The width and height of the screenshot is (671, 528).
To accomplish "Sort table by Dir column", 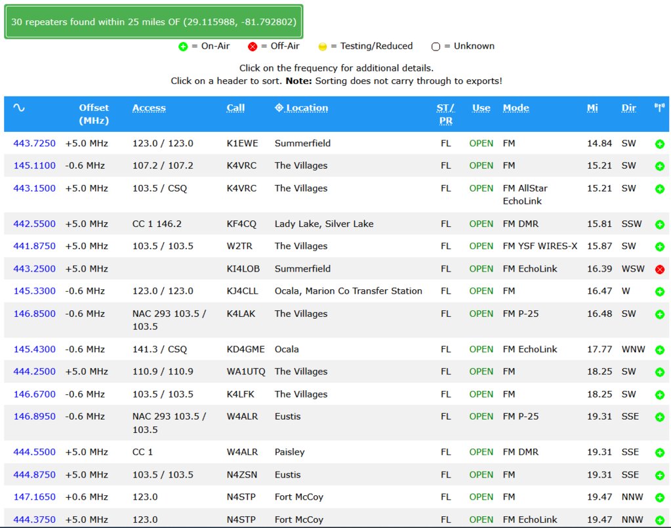I will (628, 108).
